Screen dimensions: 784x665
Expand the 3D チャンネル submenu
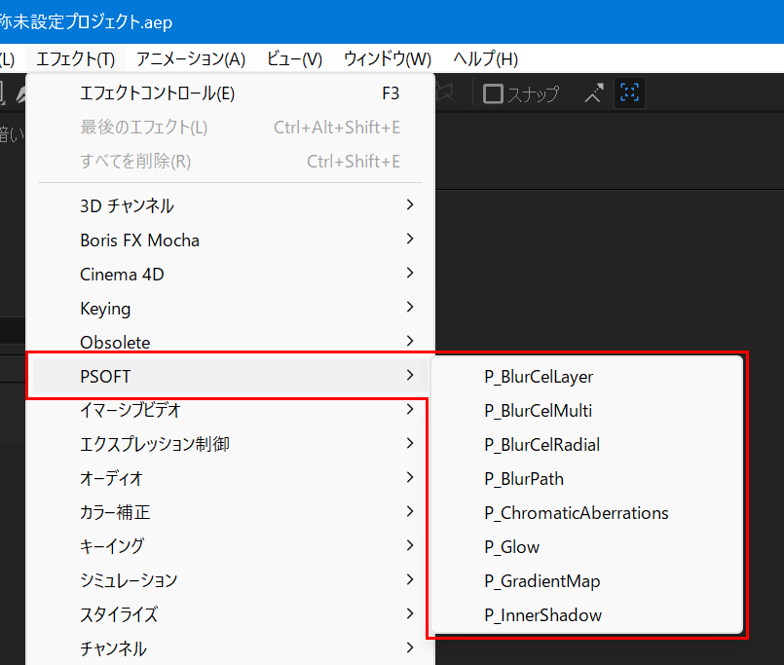click(x=230, y=205)
